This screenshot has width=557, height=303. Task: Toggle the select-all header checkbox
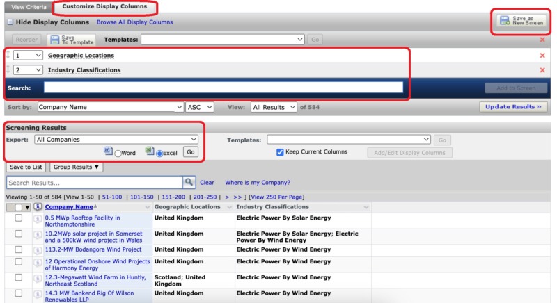(x=18, y=207)
